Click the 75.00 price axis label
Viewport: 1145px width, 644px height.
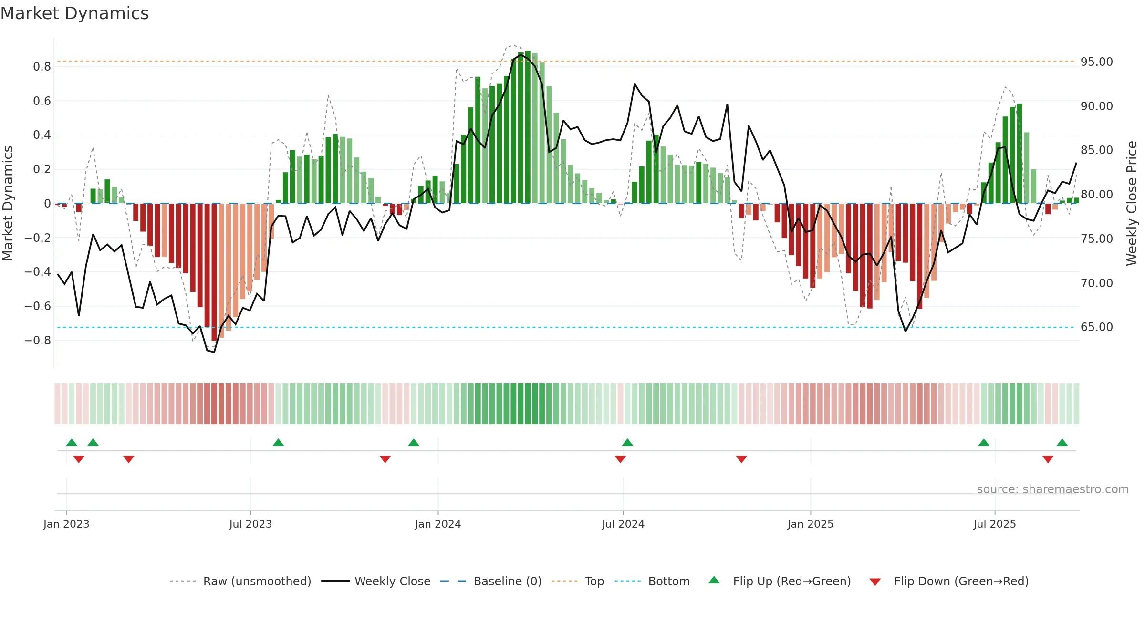[x=1097, y=239]
